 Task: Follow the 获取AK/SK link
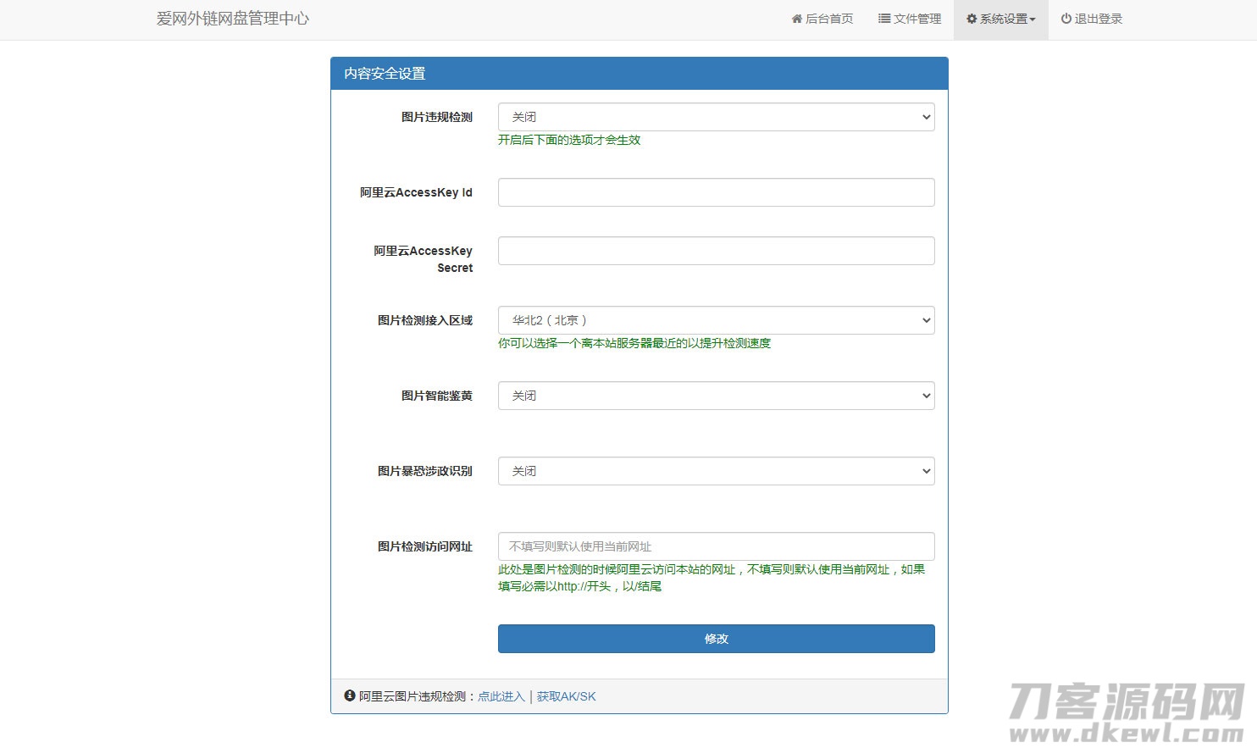[566, 695]
